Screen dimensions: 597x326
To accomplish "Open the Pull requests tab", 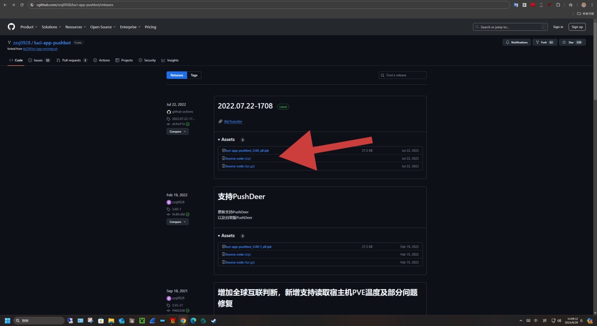I will (x=72, y=60).
